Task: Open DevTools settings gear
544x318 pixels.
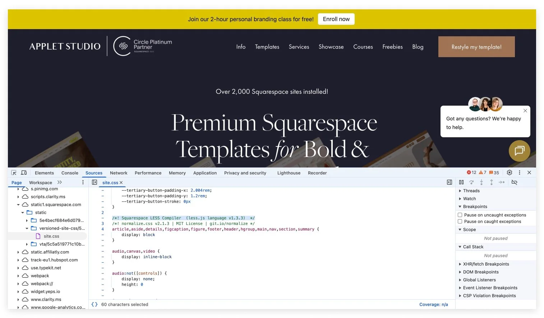Action: (x=510, y=172)
